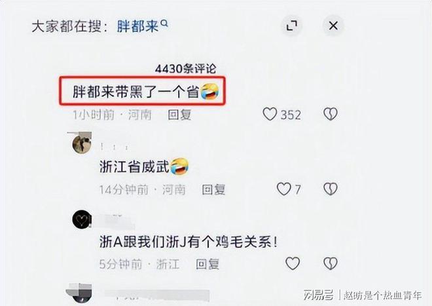Click the 4430条评论 header

185,69
